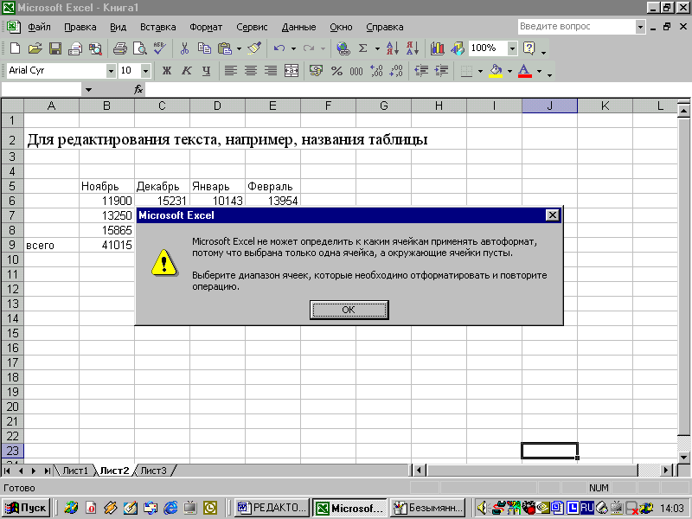This screenshot has width=692, height=519.
Task: Click the vertical scrollbar down arrow
Action: pos(684,458)
